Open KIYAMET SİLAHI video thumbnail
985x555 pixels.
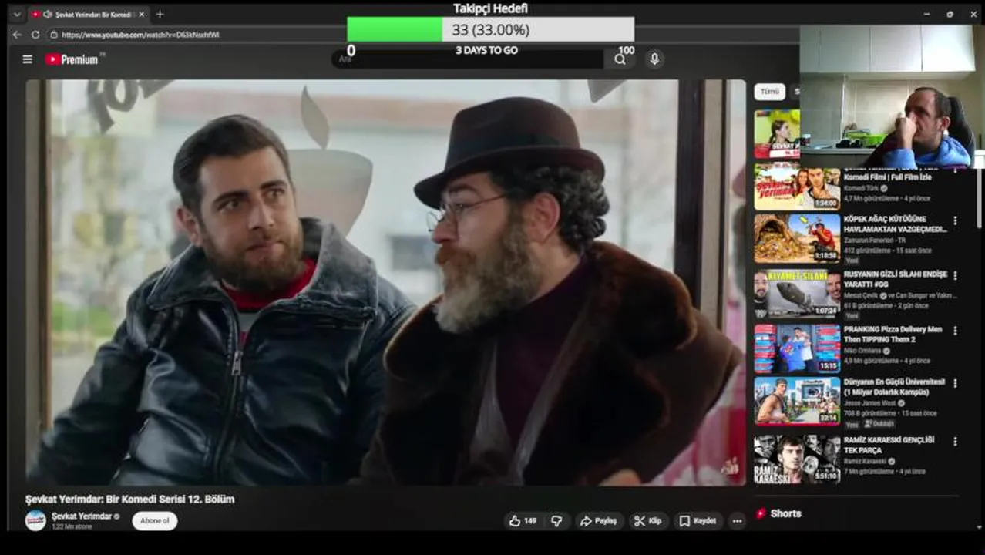(x=797, y=294)
